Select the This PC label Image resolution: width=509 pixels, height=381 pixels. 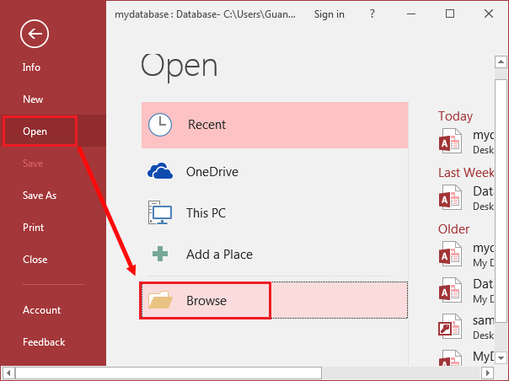[x=206, y=213]
